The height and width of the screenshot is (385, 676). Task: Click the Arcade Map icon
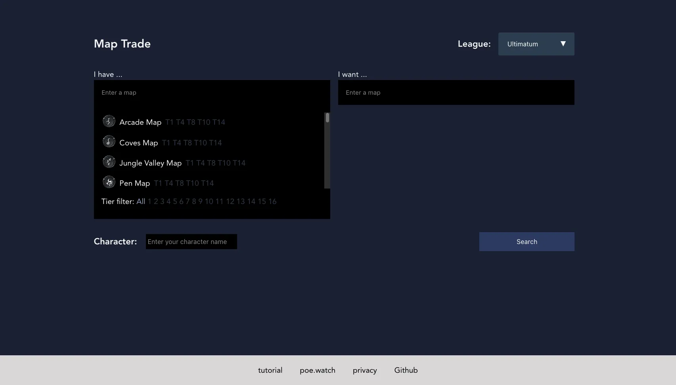(109, 121)
